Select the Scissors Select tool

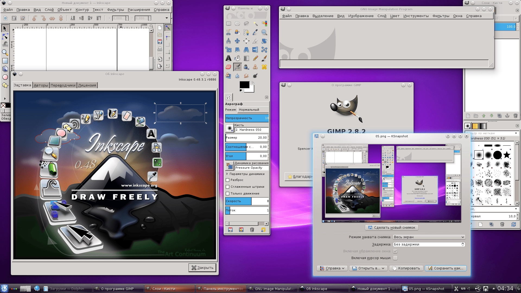(228, 33)
